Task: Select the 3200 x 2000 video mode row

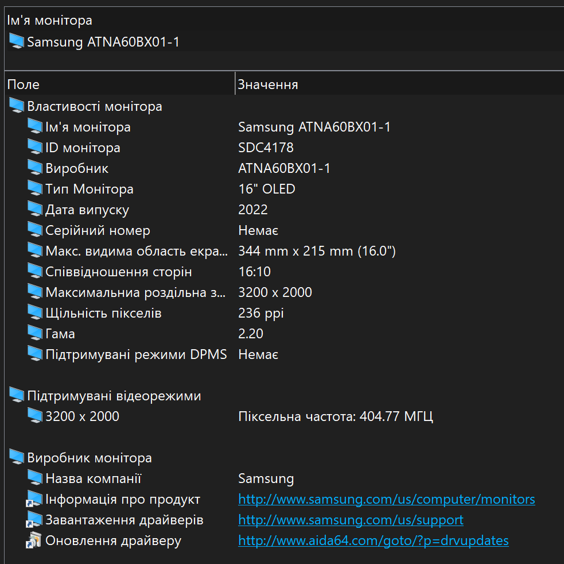Action: (x=82, y=416)
